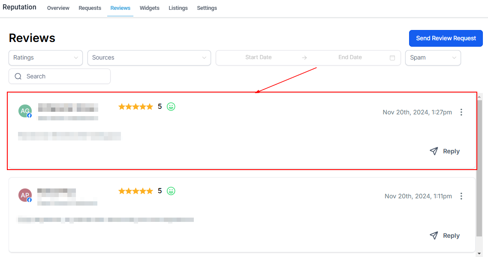Click the smiley face on second review
The width and height of the screenshot is (488, 257).
(x=171, y=191)
